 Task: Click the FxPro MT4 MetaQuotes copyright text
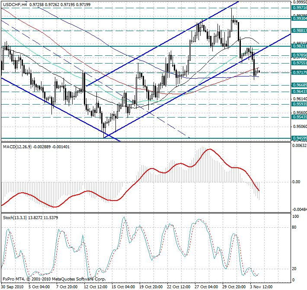54,279
